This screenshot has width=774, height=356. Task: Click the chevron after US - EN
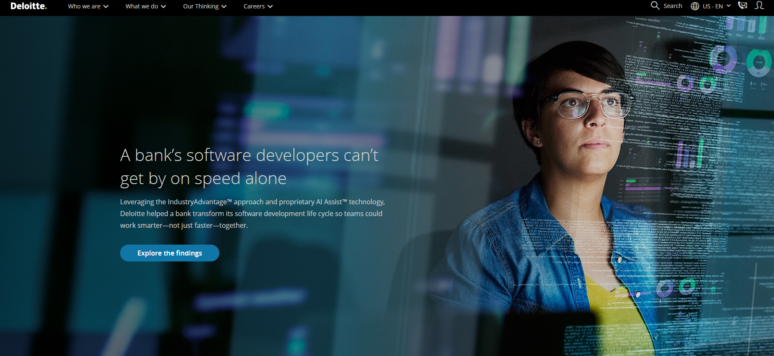pyautogui.click(x=729, y=6)
